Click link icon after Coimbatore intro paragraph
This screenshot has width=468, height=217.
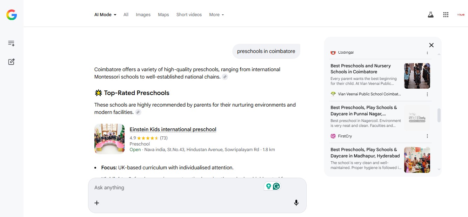(x=225, y=77)
